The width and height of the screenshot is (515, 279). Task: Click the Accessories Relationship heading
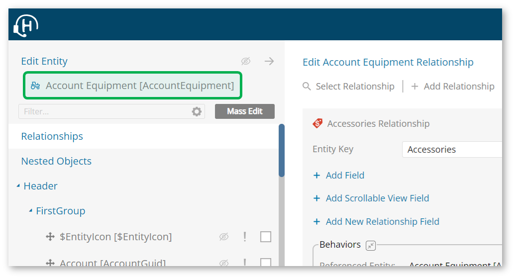(378, 123)
